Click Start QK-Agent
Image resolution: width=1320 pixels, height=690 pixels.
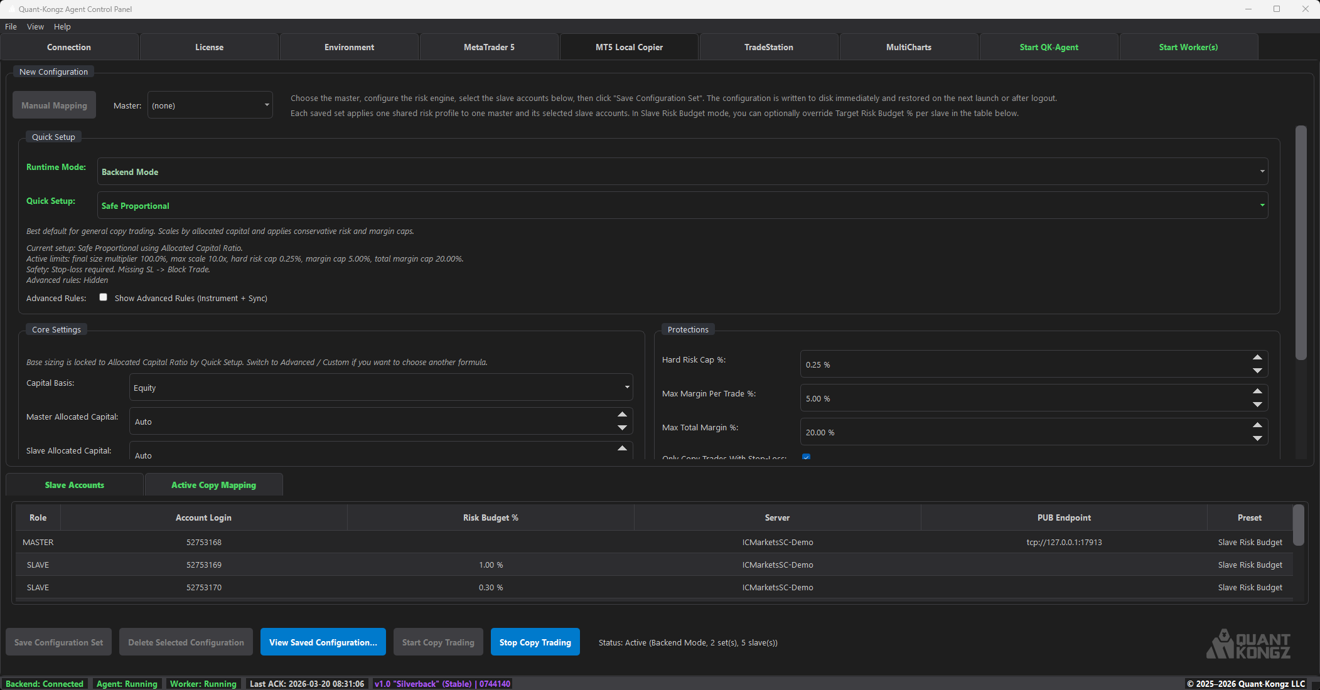pos(1048,46)
